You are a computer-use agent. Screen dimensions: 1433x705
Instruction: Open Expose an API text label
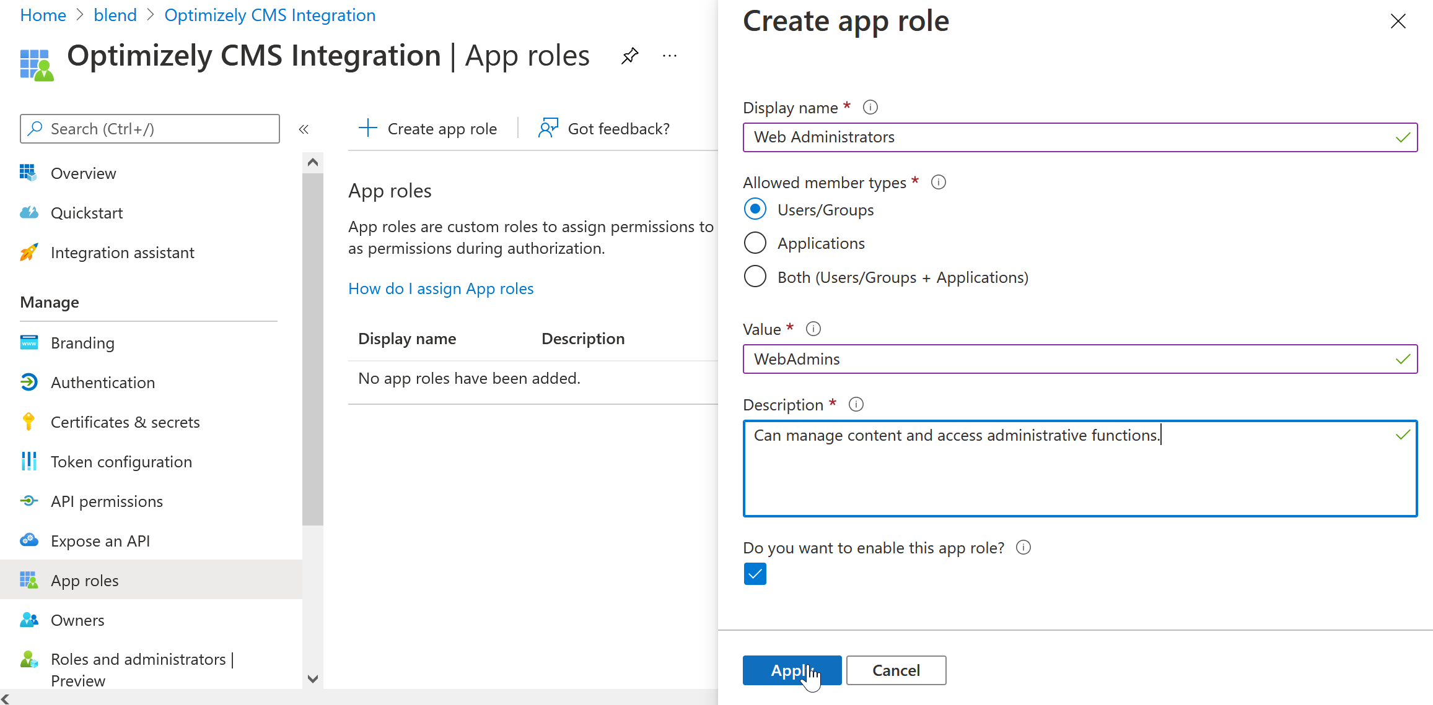pyautogui.click(x=100, y=541)
